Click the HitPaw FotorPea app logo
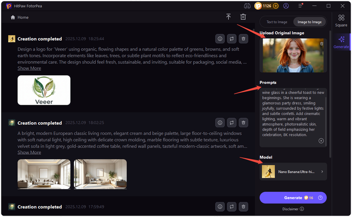352x217 pixels. pyautogui.click(x=9, y=6)
